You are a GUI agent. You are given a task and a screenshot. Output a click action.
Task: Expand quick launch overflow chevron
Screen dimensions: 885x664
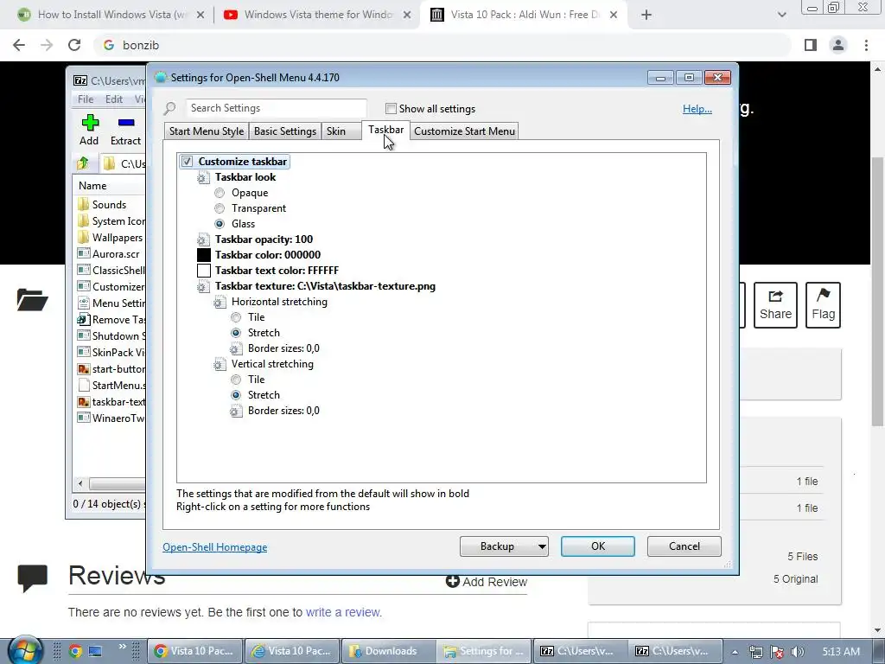click(x=123, y=647)
